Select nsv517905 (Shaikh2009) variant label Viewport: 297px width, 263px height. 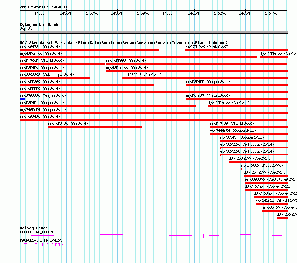42,61
